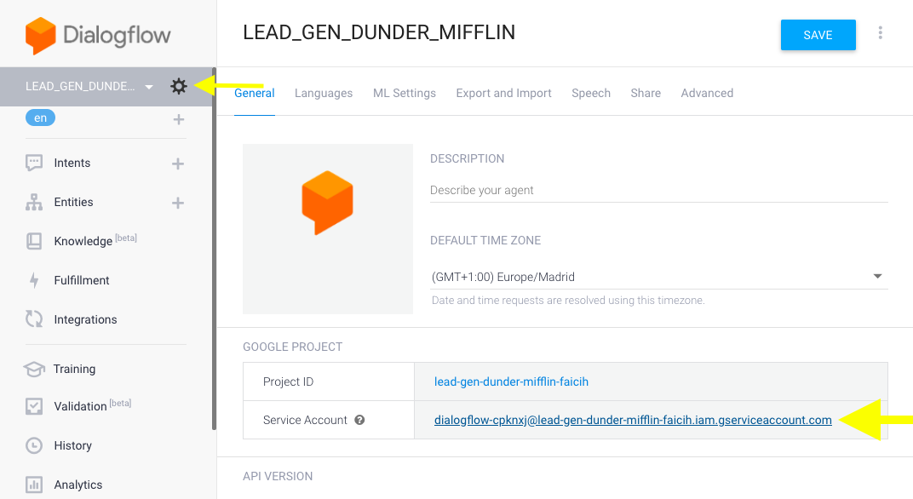The height and width of the screenshot is (499, 913).
Task: Expand the agent selector dropdown arrow
Action: [x=149, y=87]
